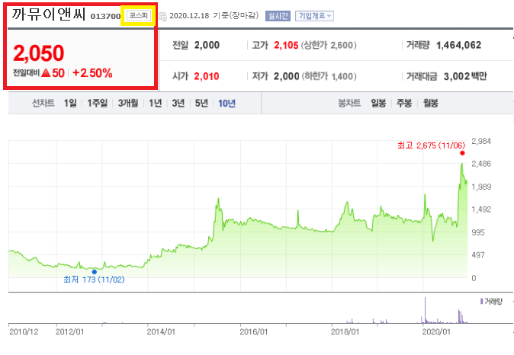The image size is (514, 355).
Task: Click the calendar icon beside 2020.12.18 date
Action: [x=162, y=16]
